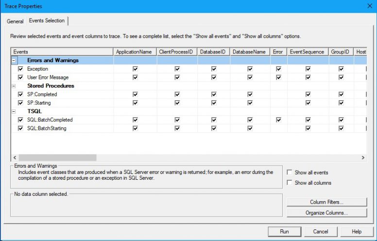377x241 pixels.
Task: Enable Show all events option
Action: 290,172
